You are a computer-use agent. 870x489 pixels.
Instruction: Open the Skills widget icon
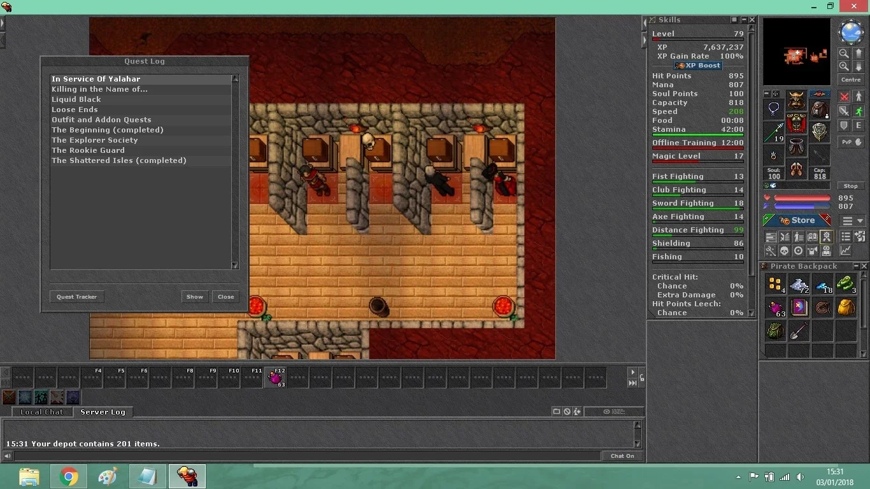(x=771, y=237)
